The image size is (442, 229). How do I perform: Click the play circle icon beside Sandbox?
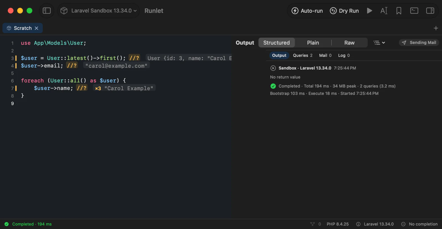pyautogui.click(x=273, y=68)
